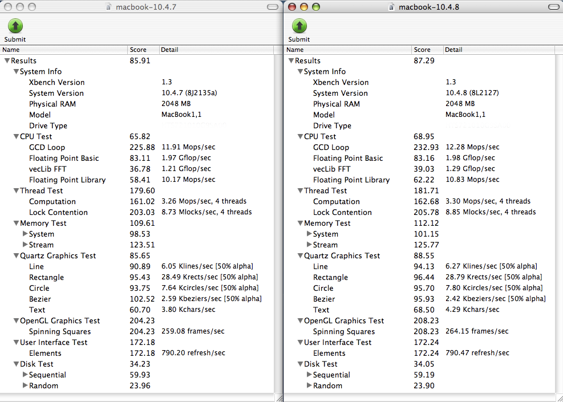Screen dimensions: 563x402
Task: Expand Stream row in macbook-10.4.7 window
Action: (25, 245)
